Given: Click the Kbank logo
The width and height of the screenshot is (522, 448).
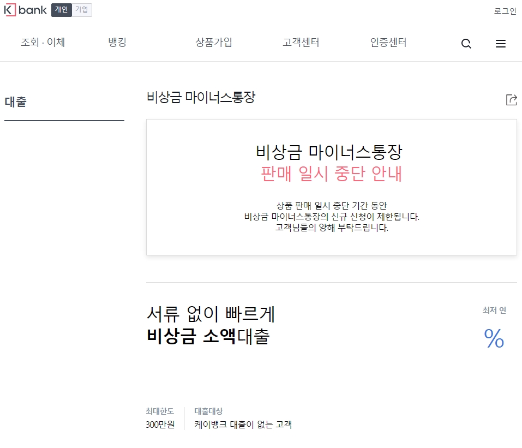Looking at the screenshot, I should click(x=25, y=10).
